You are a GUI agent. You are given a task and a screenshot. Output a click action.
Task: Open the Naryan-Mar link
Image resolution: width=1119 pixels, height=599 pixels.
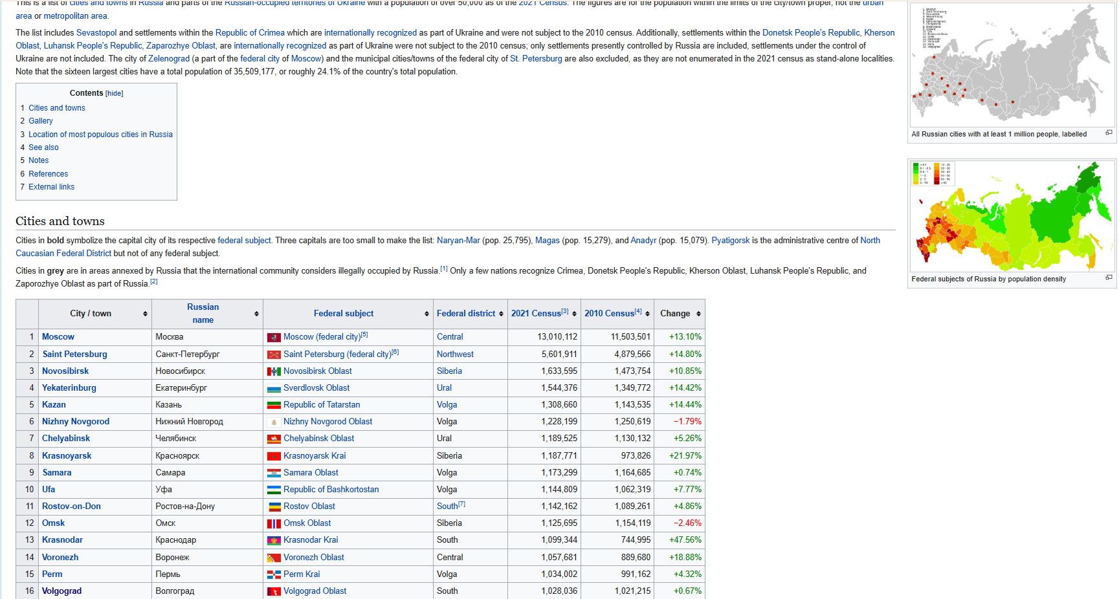(x=458, y=241)
